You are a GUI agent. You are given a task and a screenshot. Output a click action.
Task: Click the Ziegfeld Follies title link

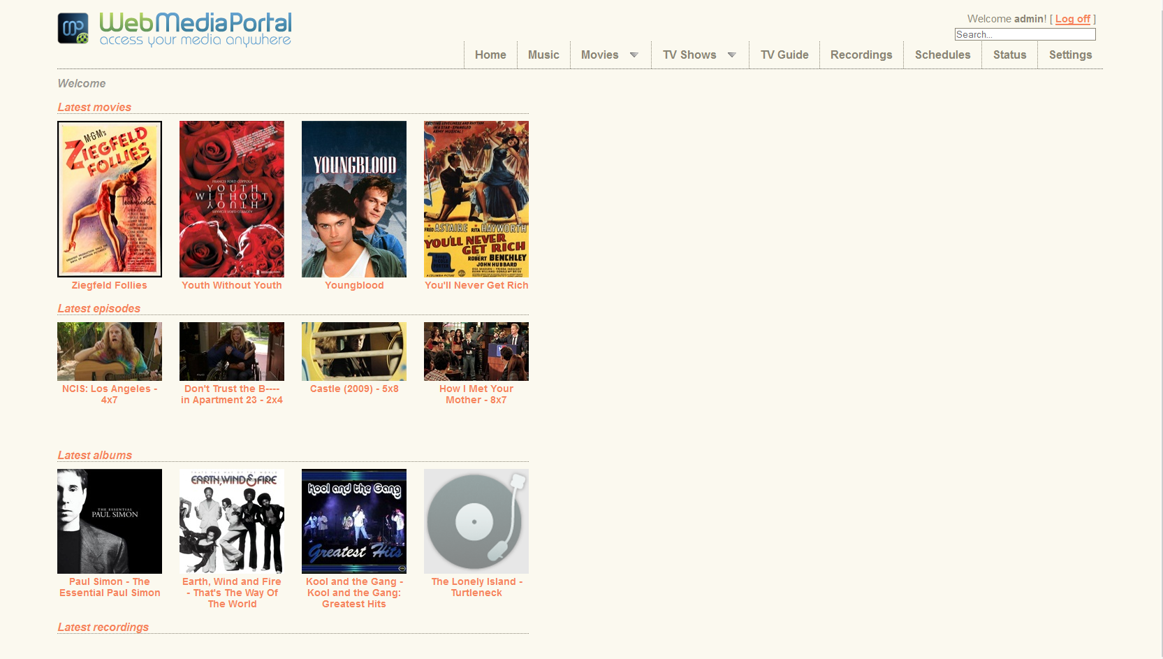(x=110, y=285)
